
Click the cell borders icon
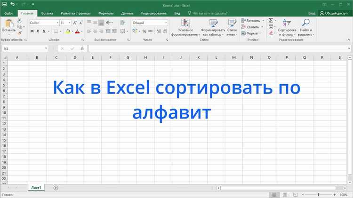(56, 31)
